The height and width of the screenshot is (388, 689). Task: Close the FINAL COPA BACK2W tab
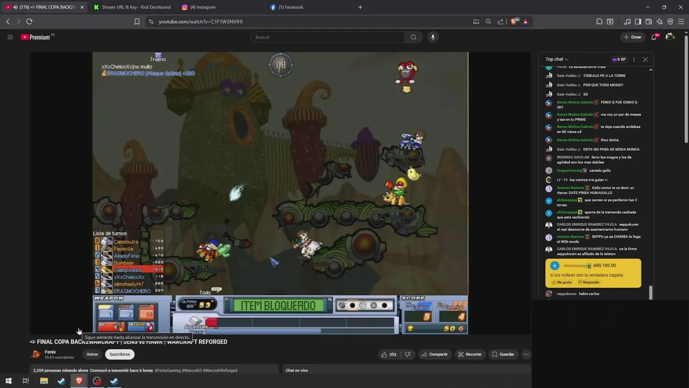(82, 7)
